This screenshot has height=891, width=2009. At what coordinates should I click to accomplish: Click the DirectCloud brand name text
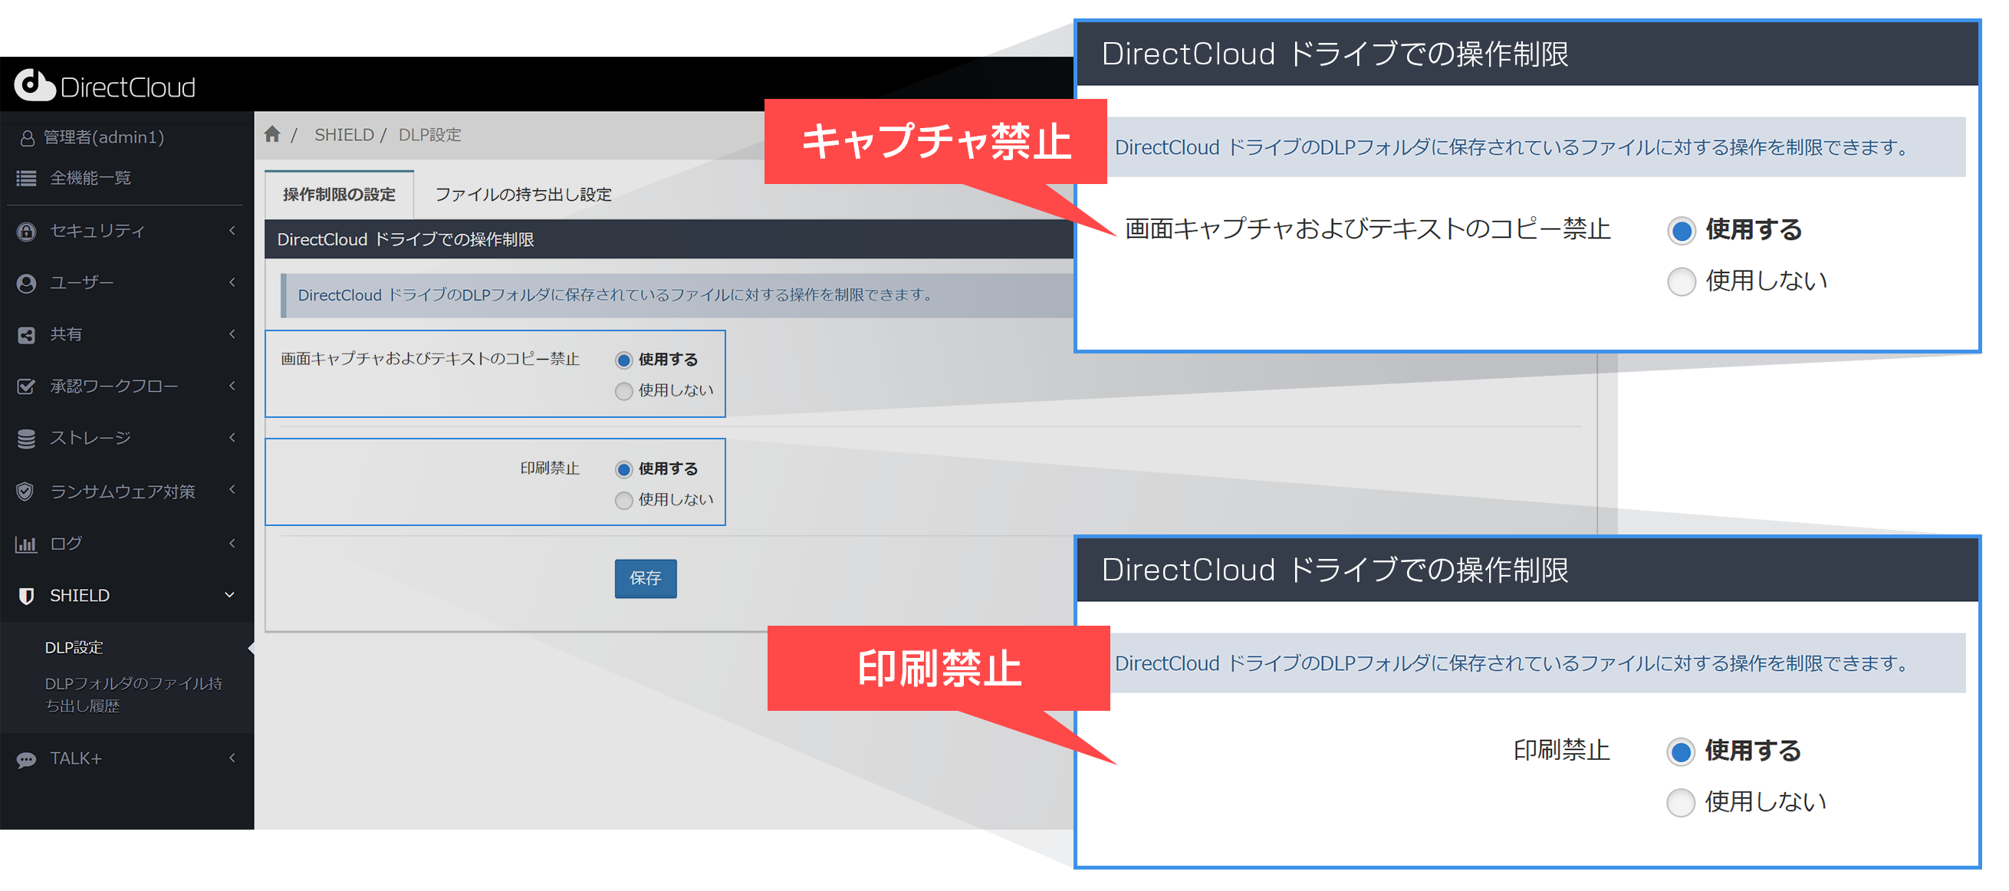point(127,87)
